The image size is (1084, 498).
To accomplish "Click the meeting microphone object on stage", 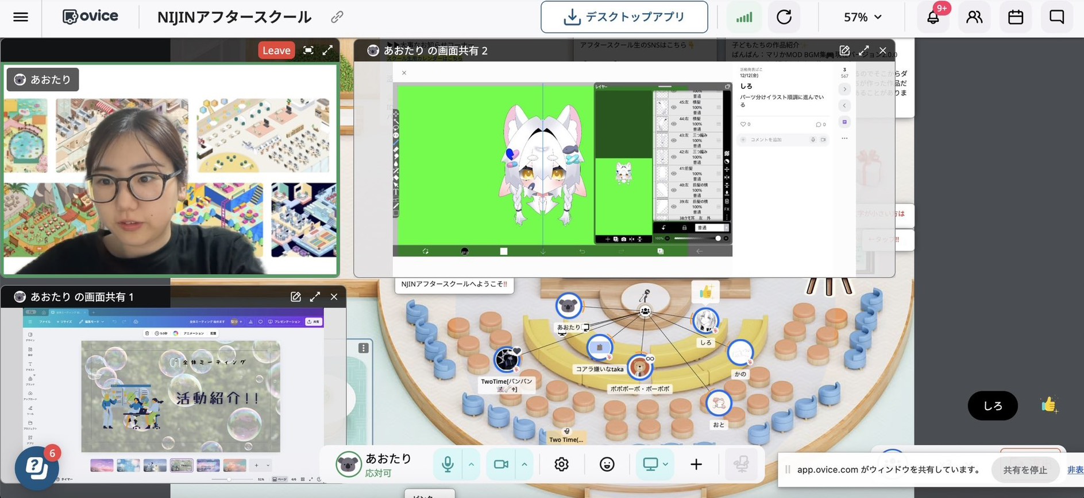I will tap(645, 297).
